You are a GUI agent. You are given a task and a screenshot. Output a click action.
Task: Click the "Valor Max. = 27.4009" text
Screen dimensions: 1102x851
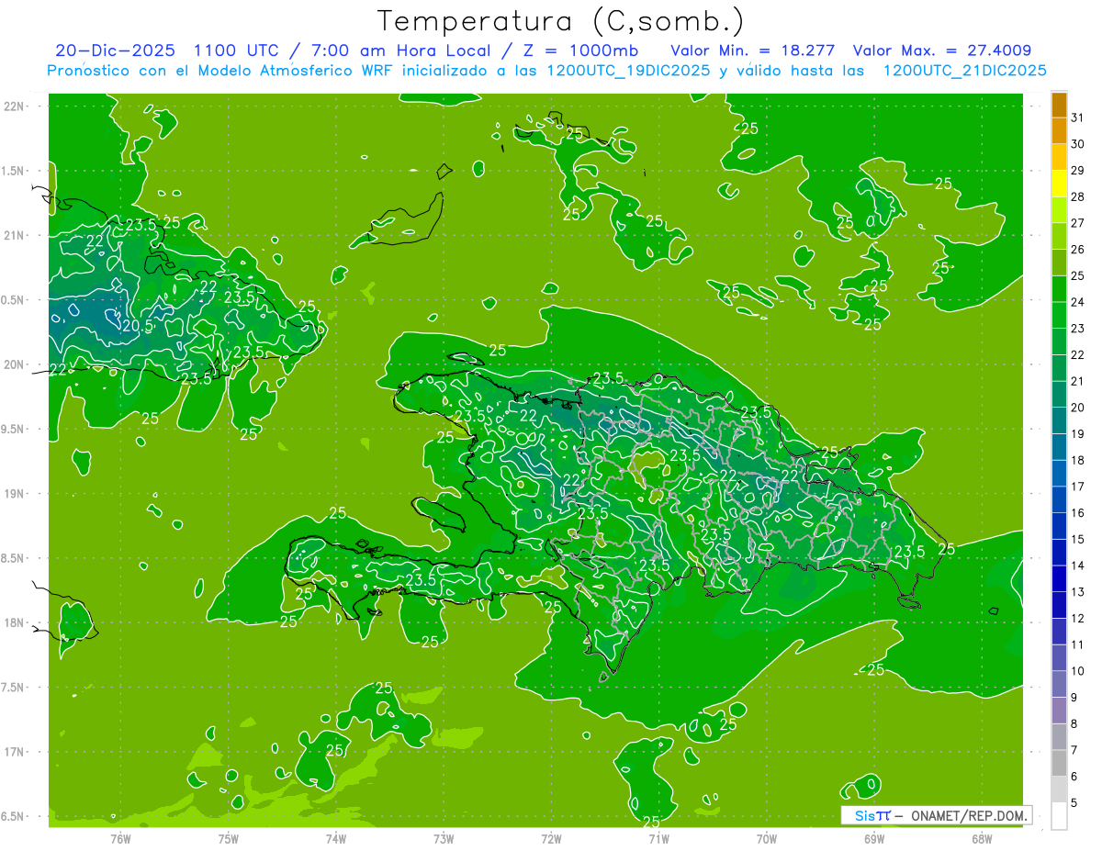[x=942, y=50]
